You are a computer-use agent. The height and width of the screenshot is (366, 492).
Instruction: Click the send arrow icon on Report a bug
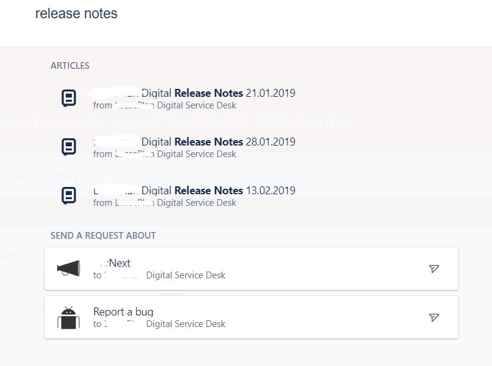tap(434, 317)
